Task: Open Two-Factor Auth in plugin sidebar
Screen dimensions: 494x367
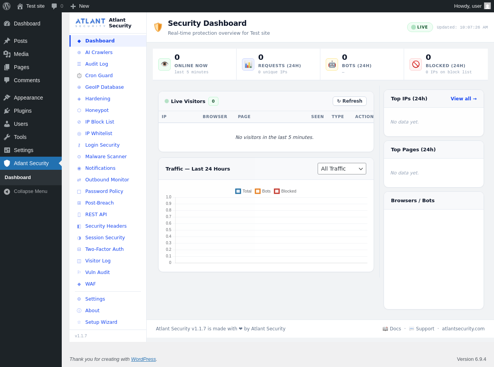Action: pyautogui.click(x=108, y=249)
